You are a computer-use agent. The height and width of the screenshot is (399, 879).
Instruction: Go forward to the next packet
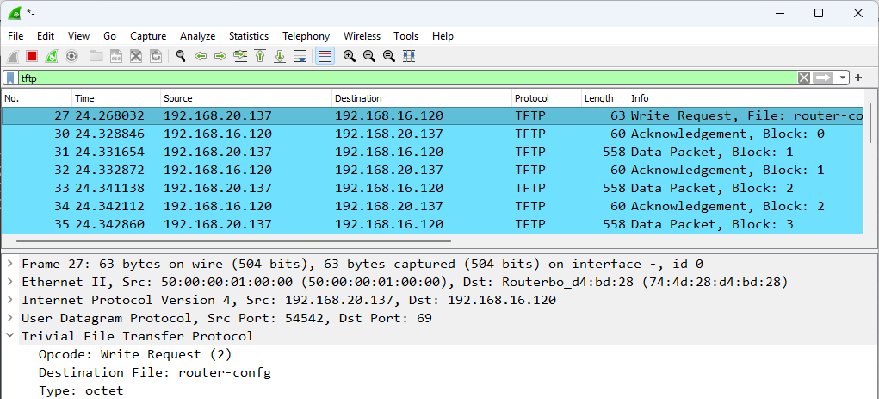point(220,56)
